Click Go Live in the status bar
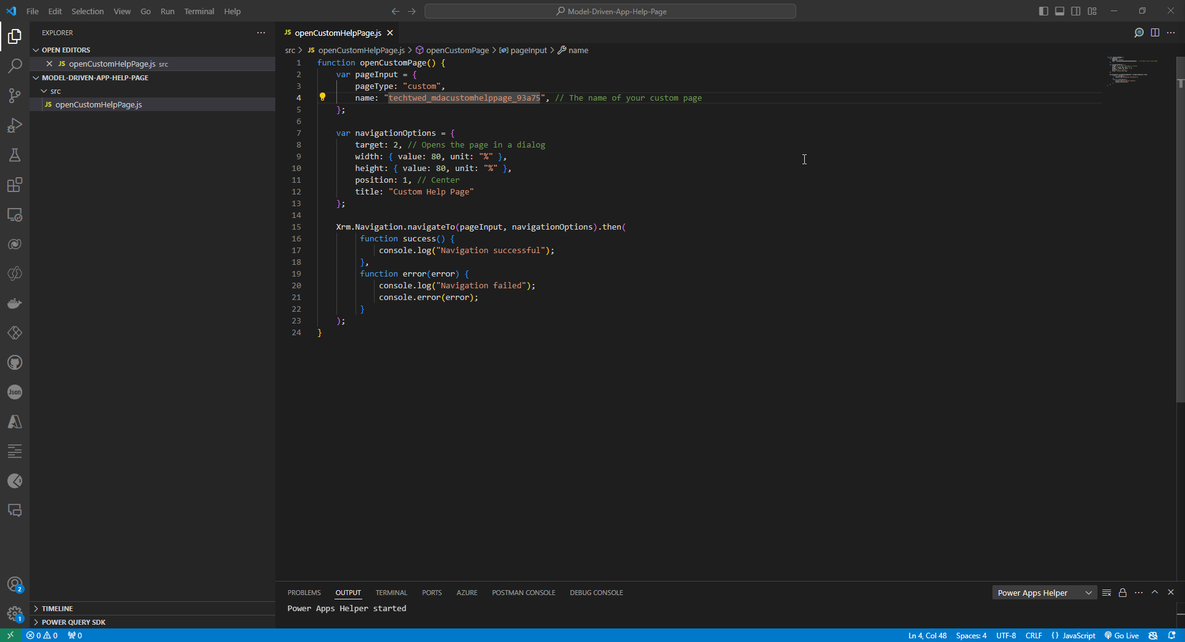The image size is (1185, 642). coord(1125,635)
